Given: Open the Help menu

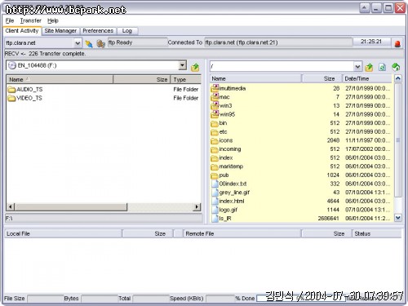Looking at the screenshot, I should coord(53,20).
